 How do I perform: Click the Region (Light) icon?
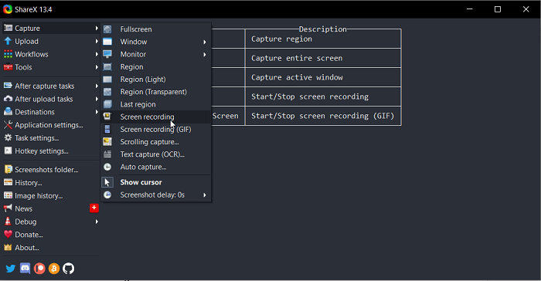click(107, 80)
